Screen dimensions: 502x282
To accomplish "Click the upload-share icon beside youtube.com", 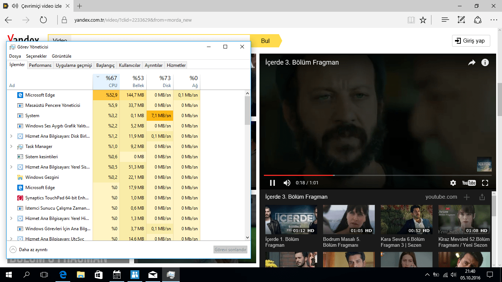I will pyautogui.click(x=482, y=197).
